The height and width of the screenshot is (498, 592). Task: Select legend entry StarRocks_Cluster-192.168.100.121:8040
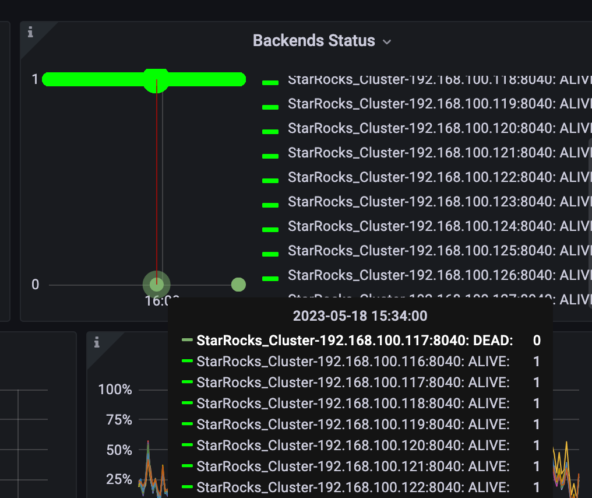[x=440, y=153]
